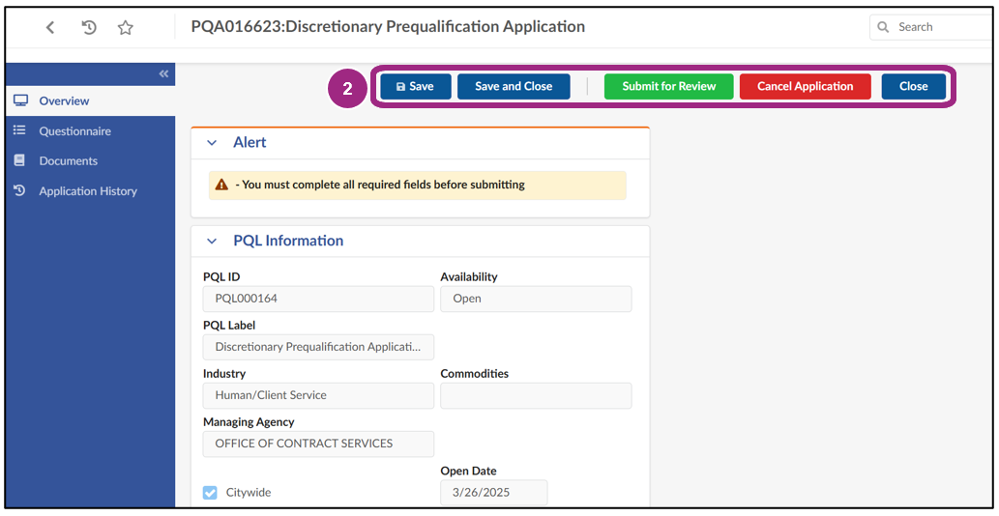Viewport: 999px width, 516px height.
Task: Click the back arrow icon
Action: [50, 28]
